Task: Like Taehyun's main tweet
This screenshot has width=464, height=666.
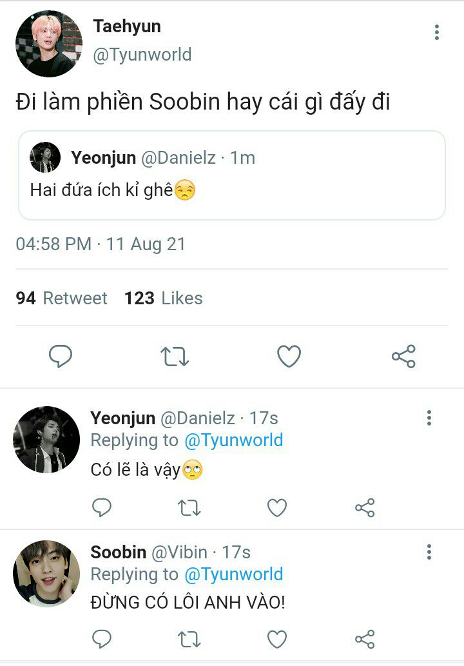Action: coord(289,357)
